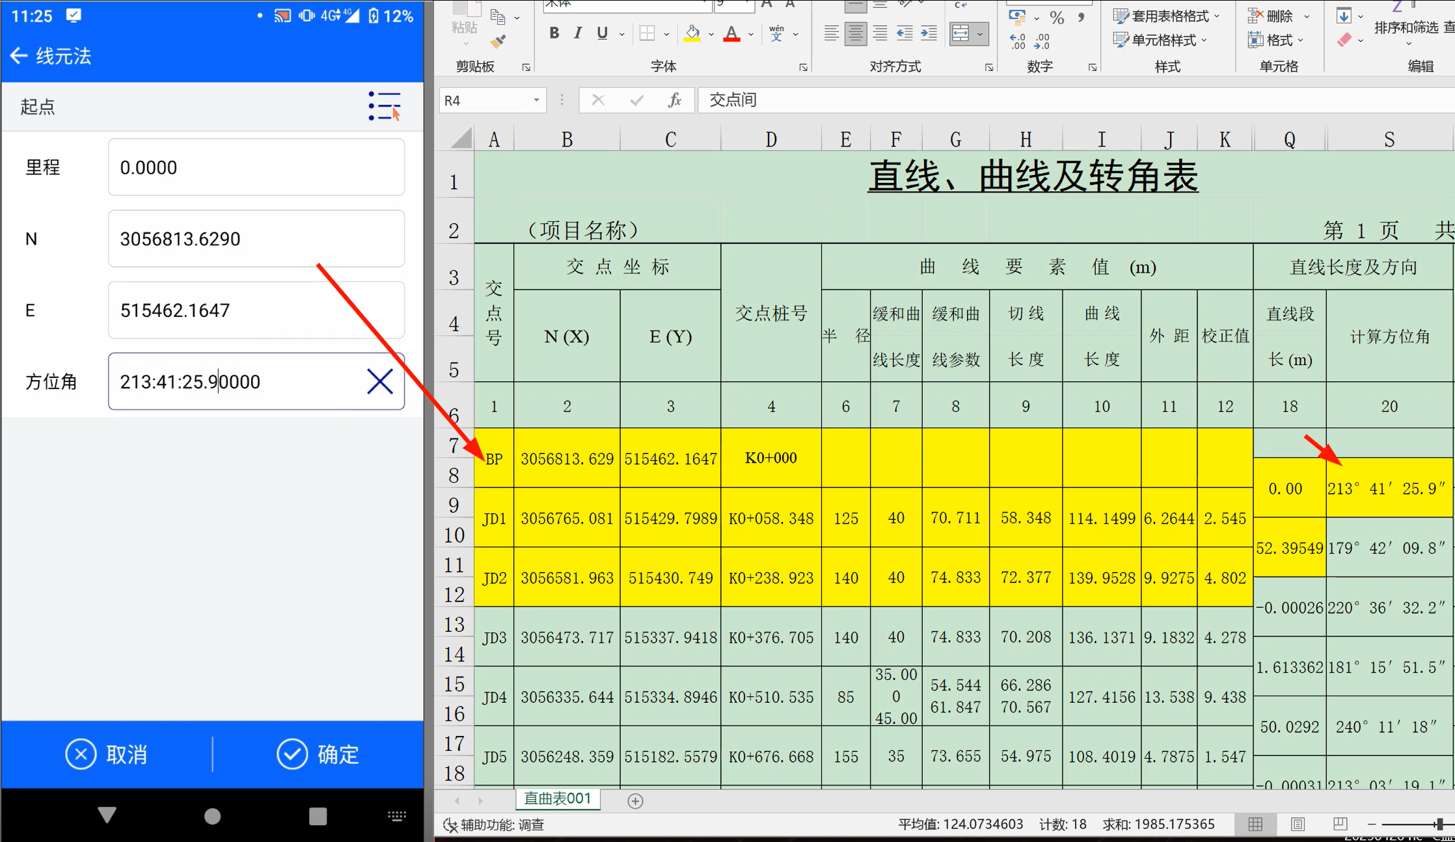The width and height of the screenshot is (1455, 842).
Task: Open clipboard group dialog launcher
Action: tap(526, 67)
